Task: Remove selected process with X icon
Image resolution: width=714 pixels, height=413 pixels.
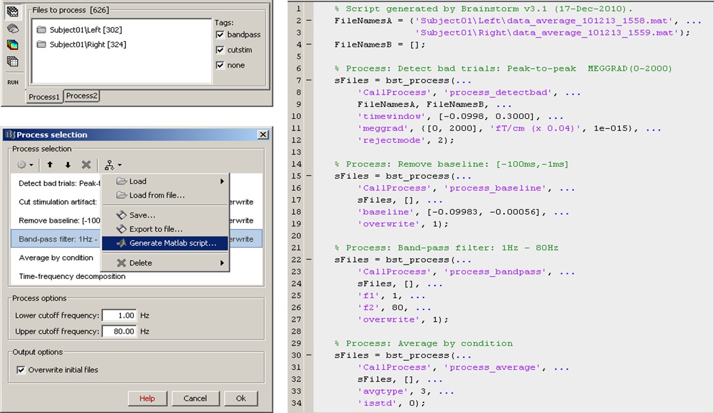Action: pos(86,164)
